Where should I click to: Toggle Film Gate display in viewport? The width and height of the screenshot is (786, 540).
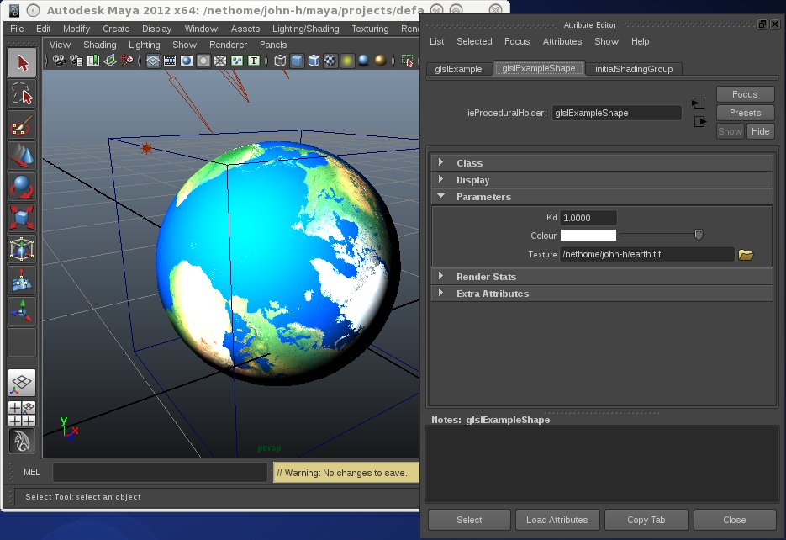pyautogui.click(x=169, y=61)
